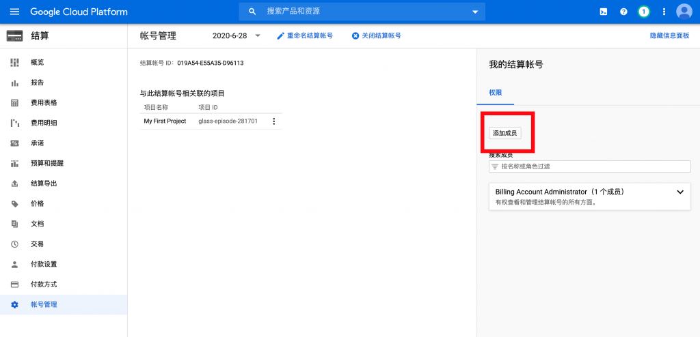Image resolution: width=700 pixels, height=337 pixels.
Task: Open 文档 in the sidebar
Action: tap(64, 224)
